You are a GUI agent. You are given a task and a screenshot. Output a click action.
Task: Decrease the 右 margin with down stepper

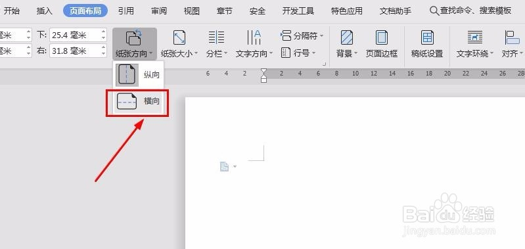point(103,54)
